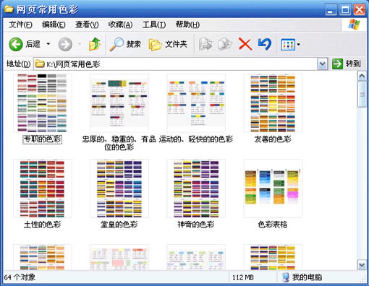
Task: Expand the Back button history arrow
Action: [x=48, y=44]
